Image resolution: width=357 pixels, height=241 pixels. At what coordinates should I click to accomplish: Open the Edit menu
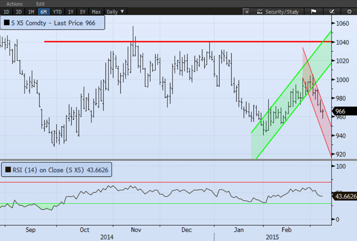coord(40,4)
